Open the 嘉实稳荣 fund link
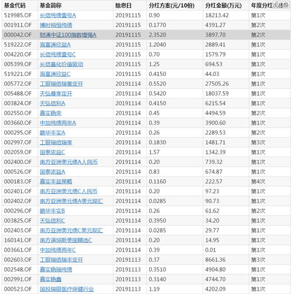This screenshot has width=291, height=294. click(50, 113)
